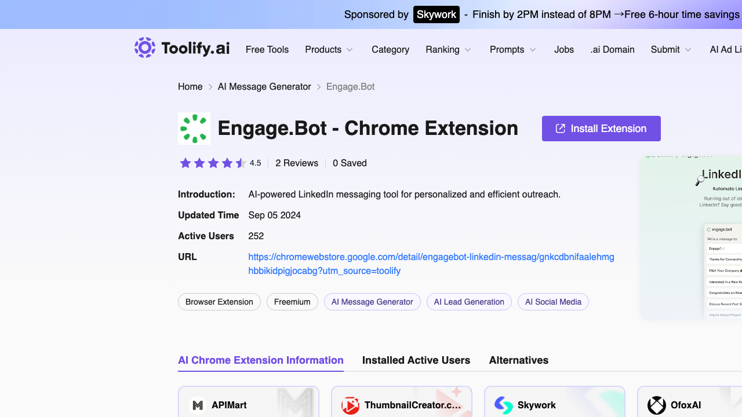742x417 pixels.
Task: Switch to Installed Active Users tab
Action: click(x=416, y=360)
